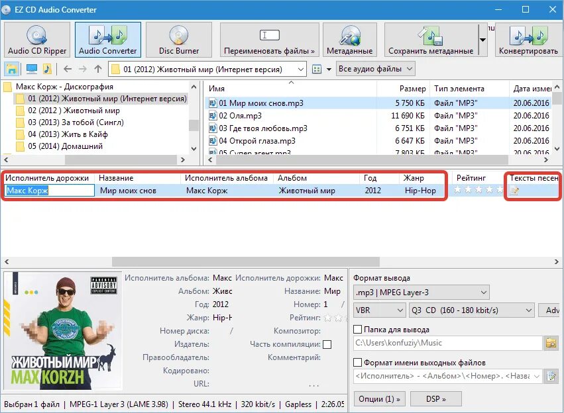Enable Формат имени выходных файлов checkbox

(357, 362)
